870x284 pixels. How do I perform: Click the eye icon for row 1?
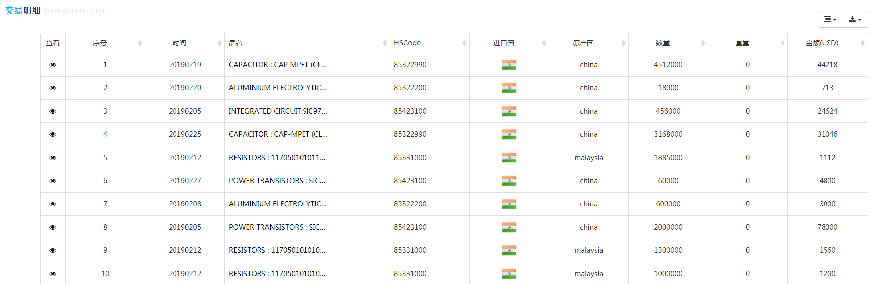coord(53,65)
